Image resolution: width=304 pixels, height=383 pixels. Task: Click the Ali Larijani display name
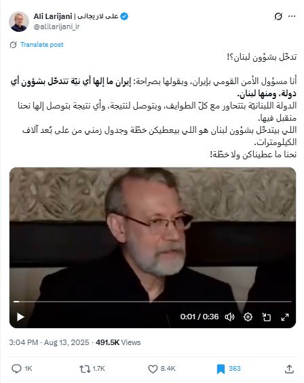coord(52,16)
